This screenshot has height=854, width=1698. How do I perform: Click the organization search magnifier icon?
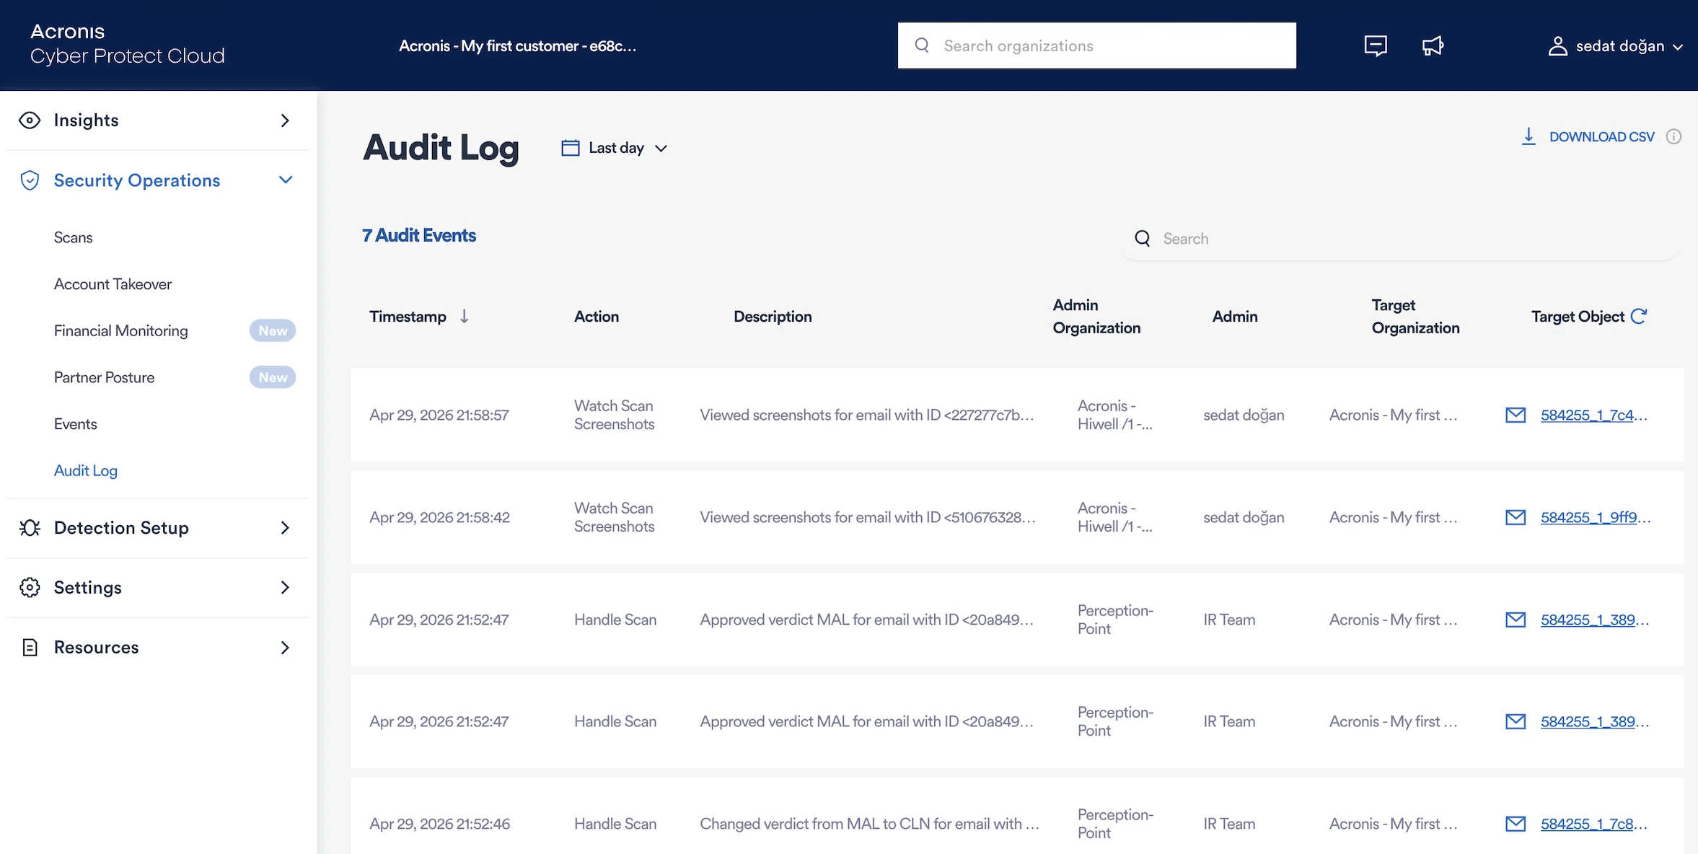922,45
